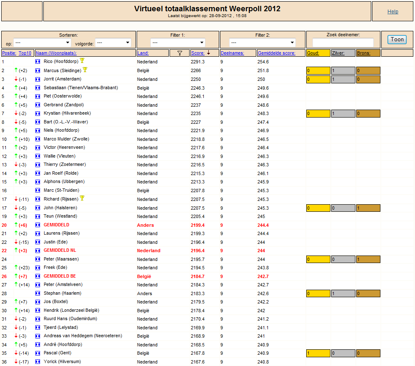Click the blue icon beside Stephan (Haarlem)
415x366 pixels.
tap(37, 293)
